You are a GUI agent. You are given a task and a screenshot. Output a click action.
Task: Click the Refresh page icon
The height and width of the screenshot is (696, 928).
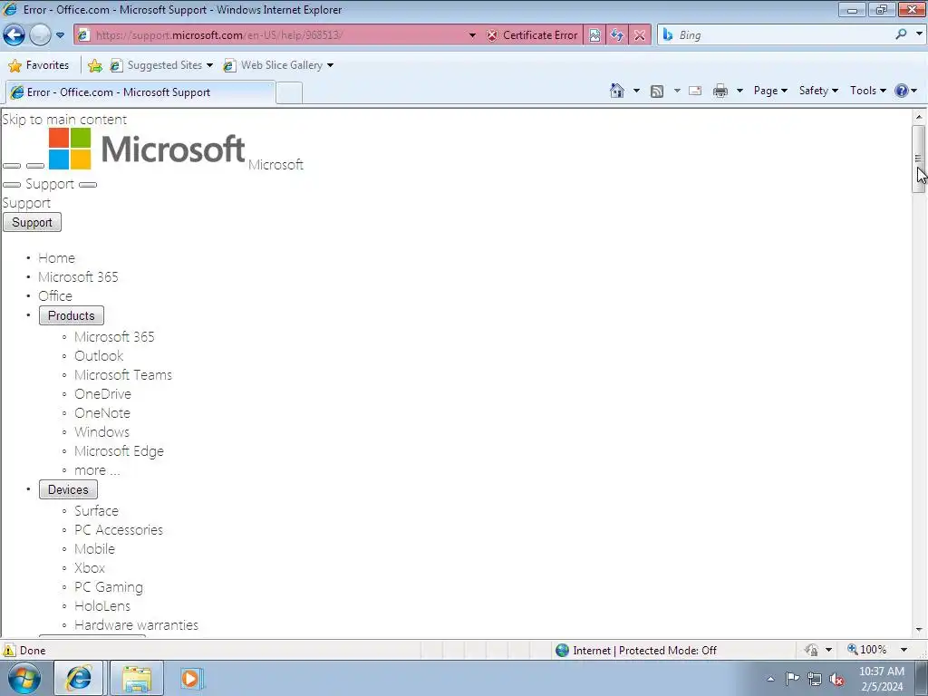pyautogui.click(x=616, y=35)
